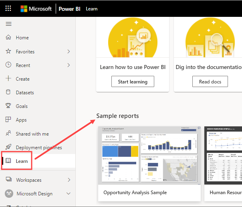Select Learn in the navigation pane
The width and height of the screenshot is (242, 207).
click(22, 161)
